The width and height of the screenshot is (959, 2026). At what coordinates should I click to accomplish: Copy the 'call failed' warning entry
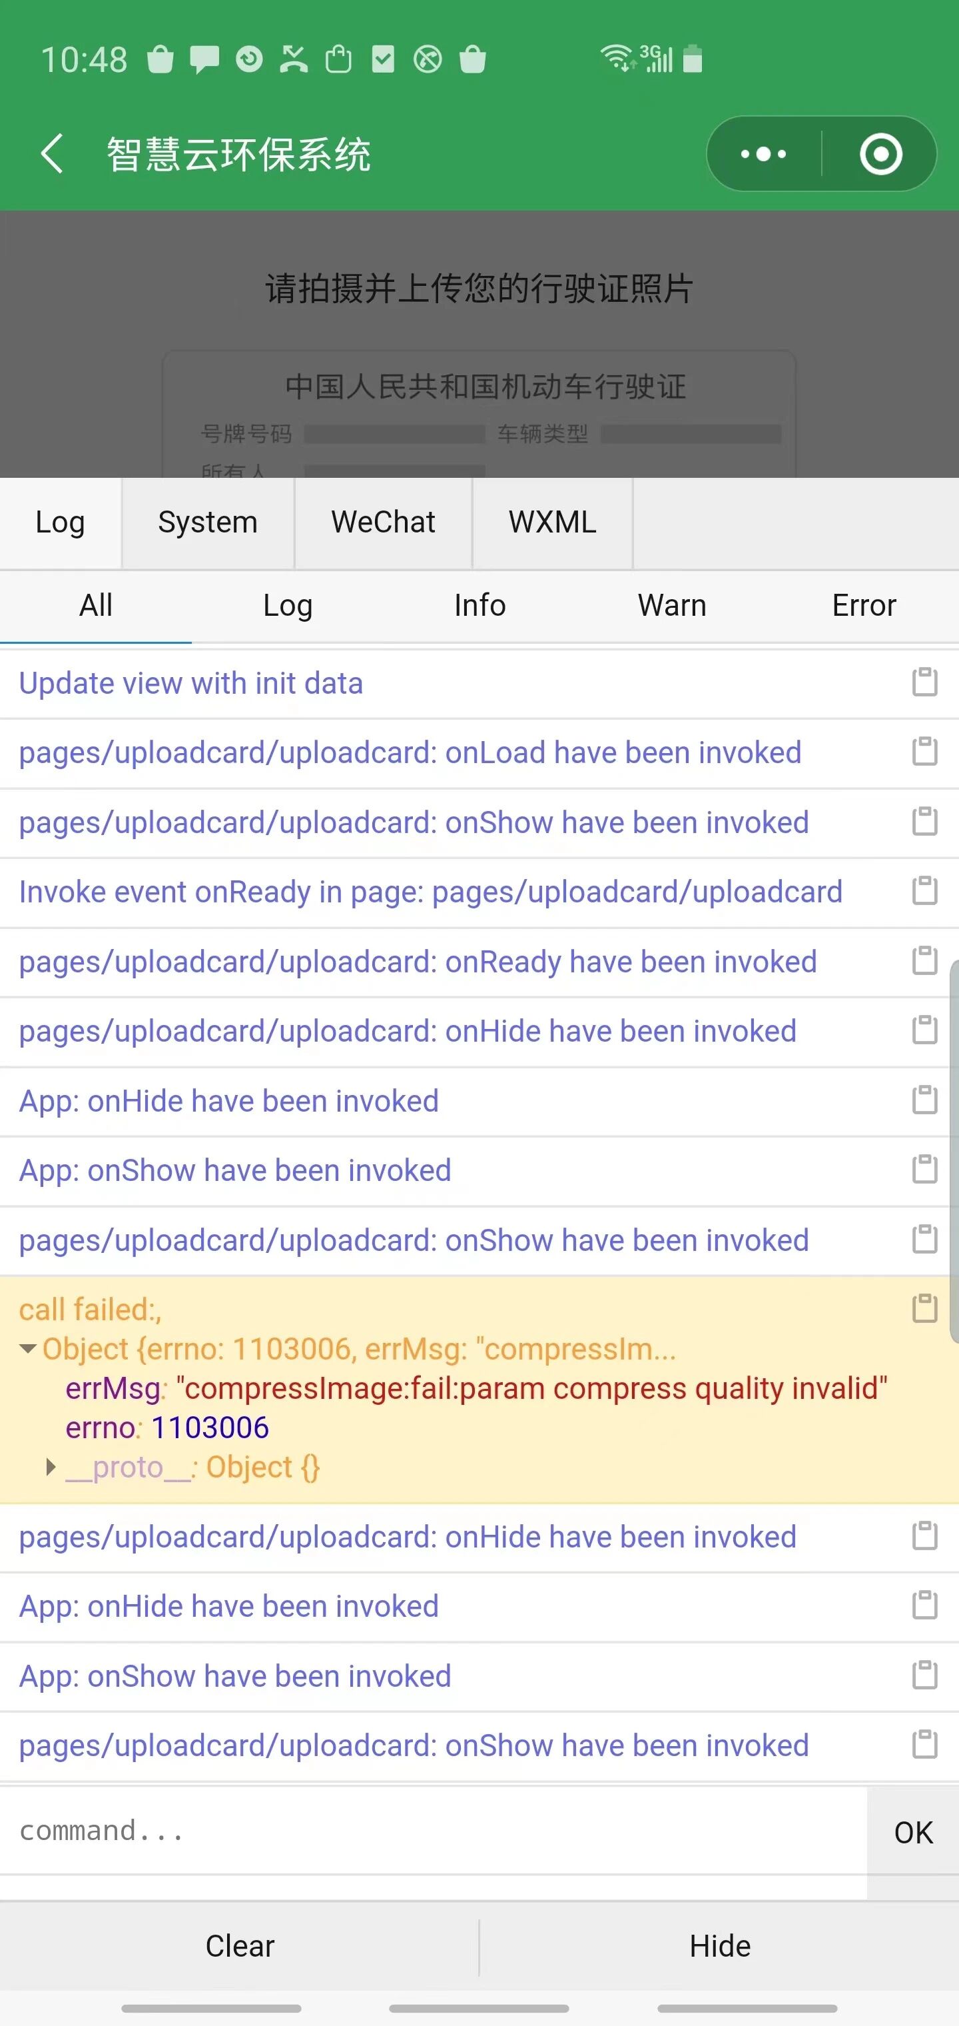pyautogui.click(x=924, y=1309)
